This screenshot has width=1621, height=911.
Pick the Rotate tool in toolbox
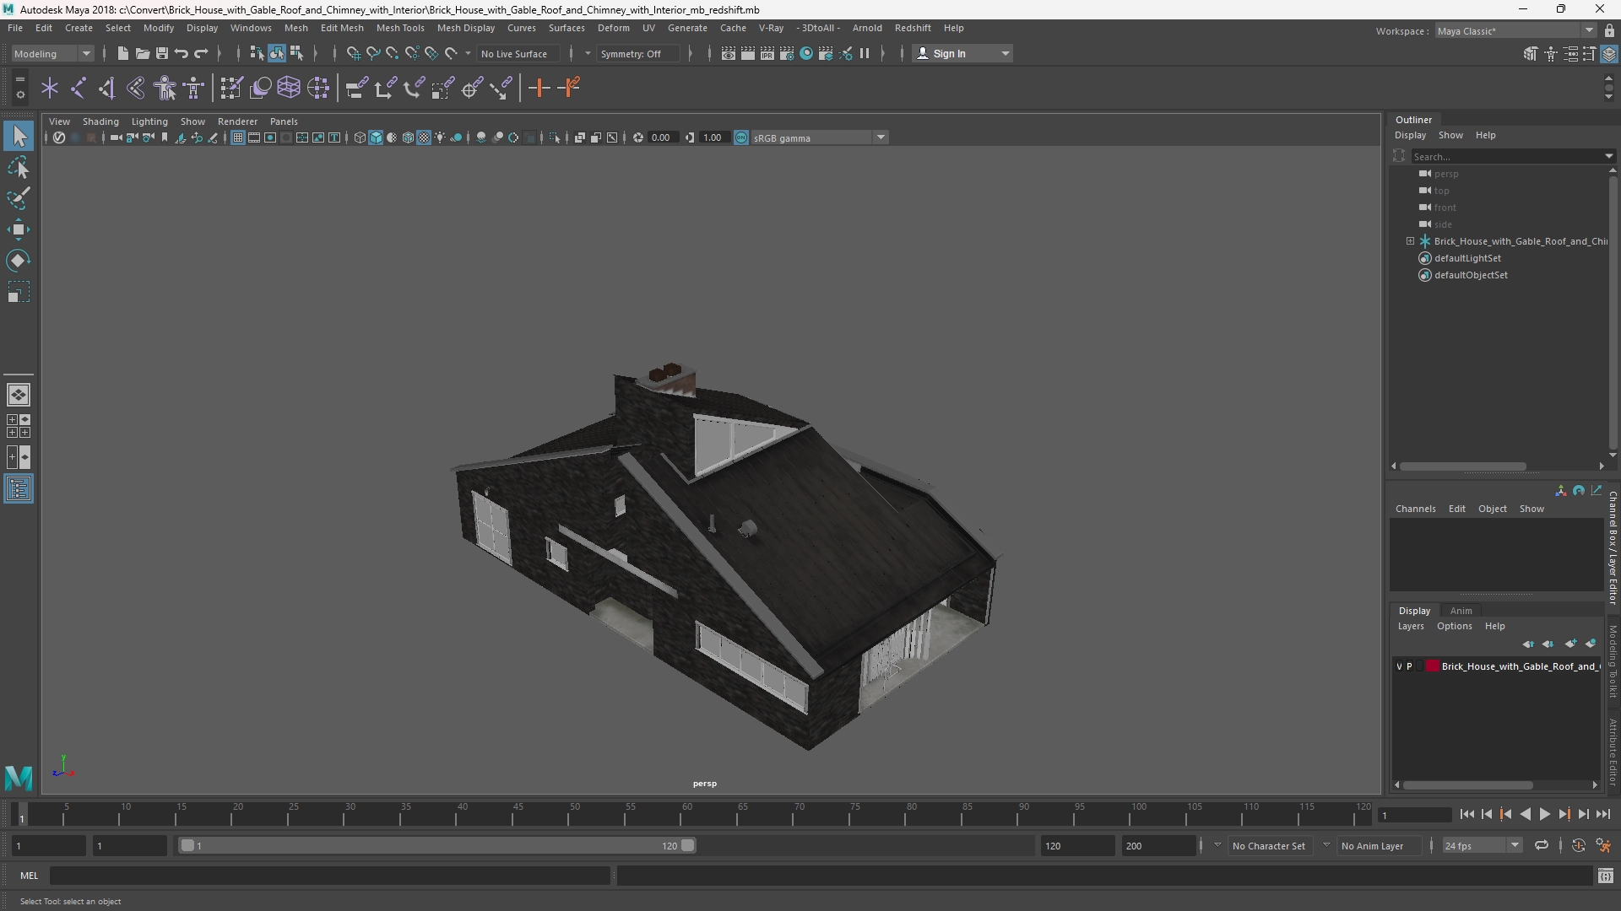(19, 261)
